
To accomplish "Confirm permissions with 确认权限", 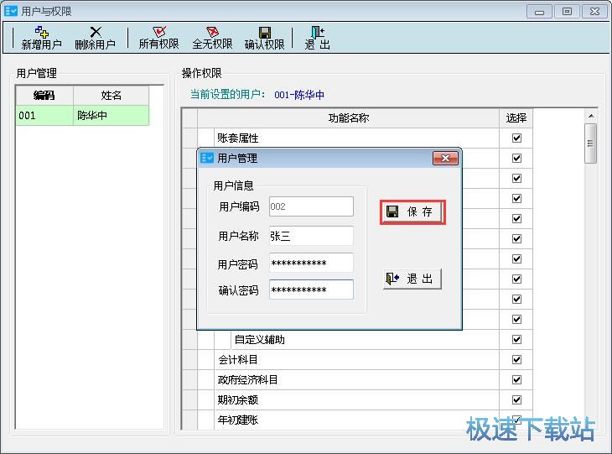I will coord(265,38).
